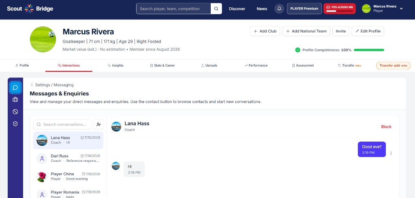Screen dimensions: 415x198
Task: Click the Invite button
Action: 340,31
